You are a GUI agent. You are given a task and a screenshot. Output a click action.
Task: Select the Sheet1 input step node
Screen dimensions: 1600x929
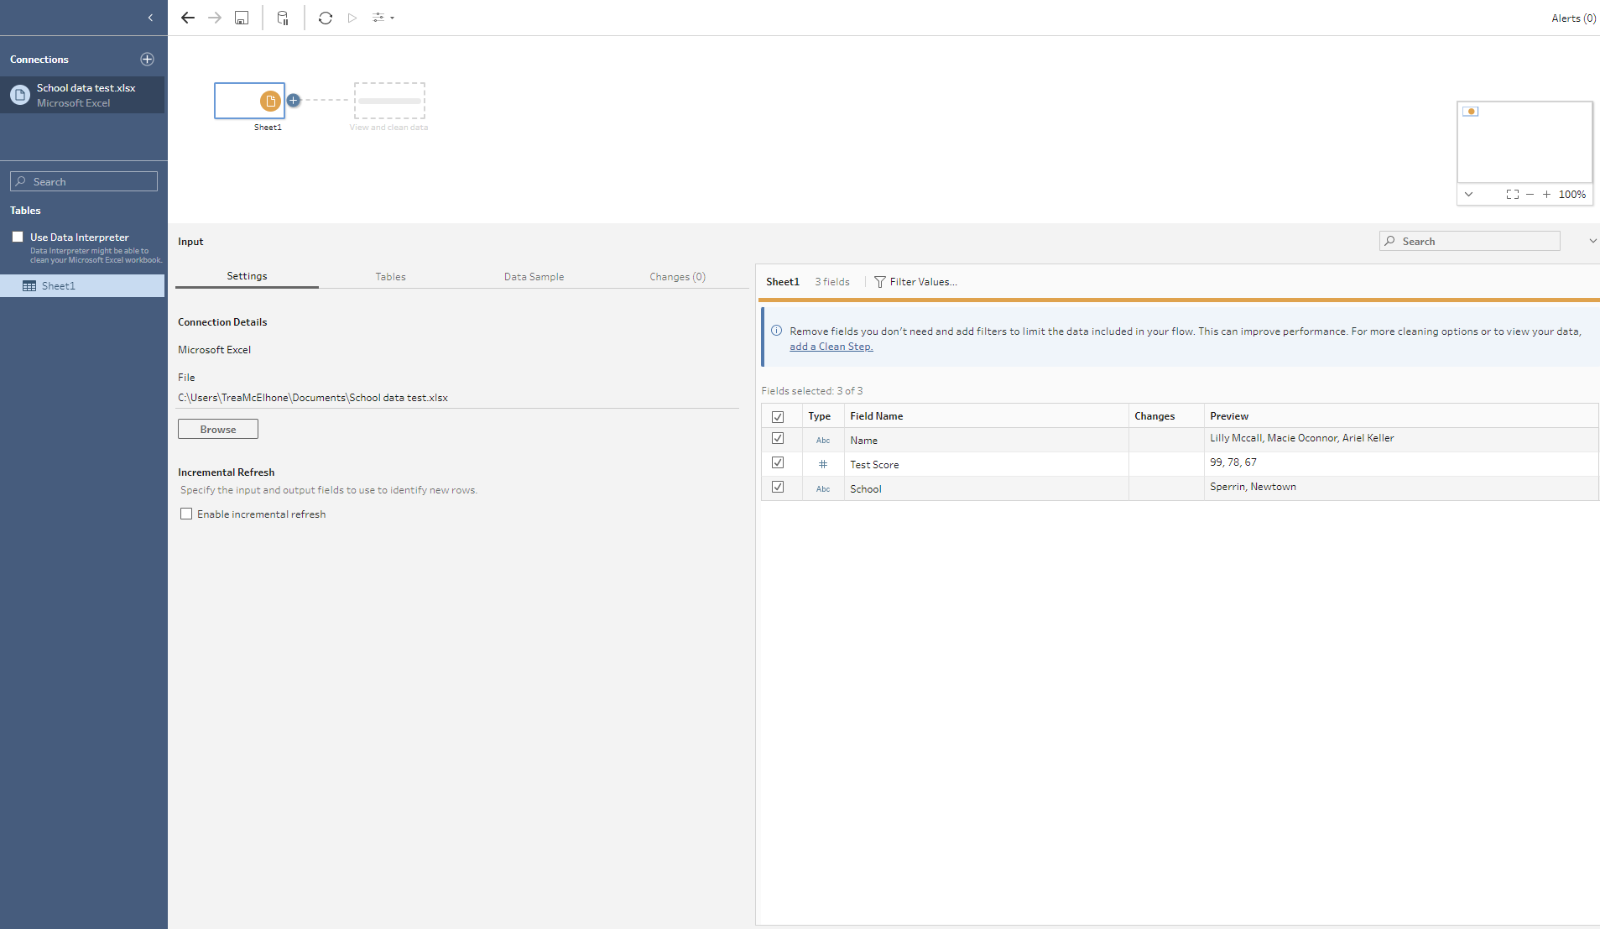pos(249,101)
